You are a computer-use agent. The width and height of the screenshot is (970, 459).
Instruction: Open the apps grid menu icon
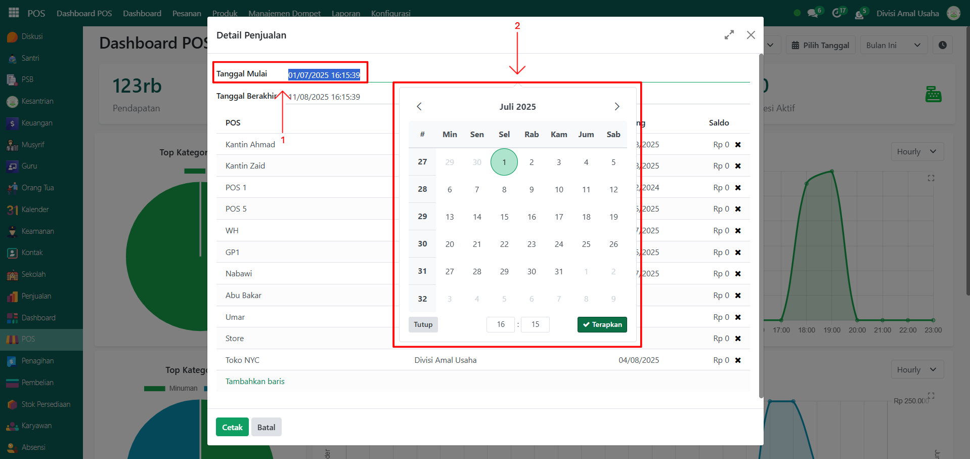tap(14, 13)
